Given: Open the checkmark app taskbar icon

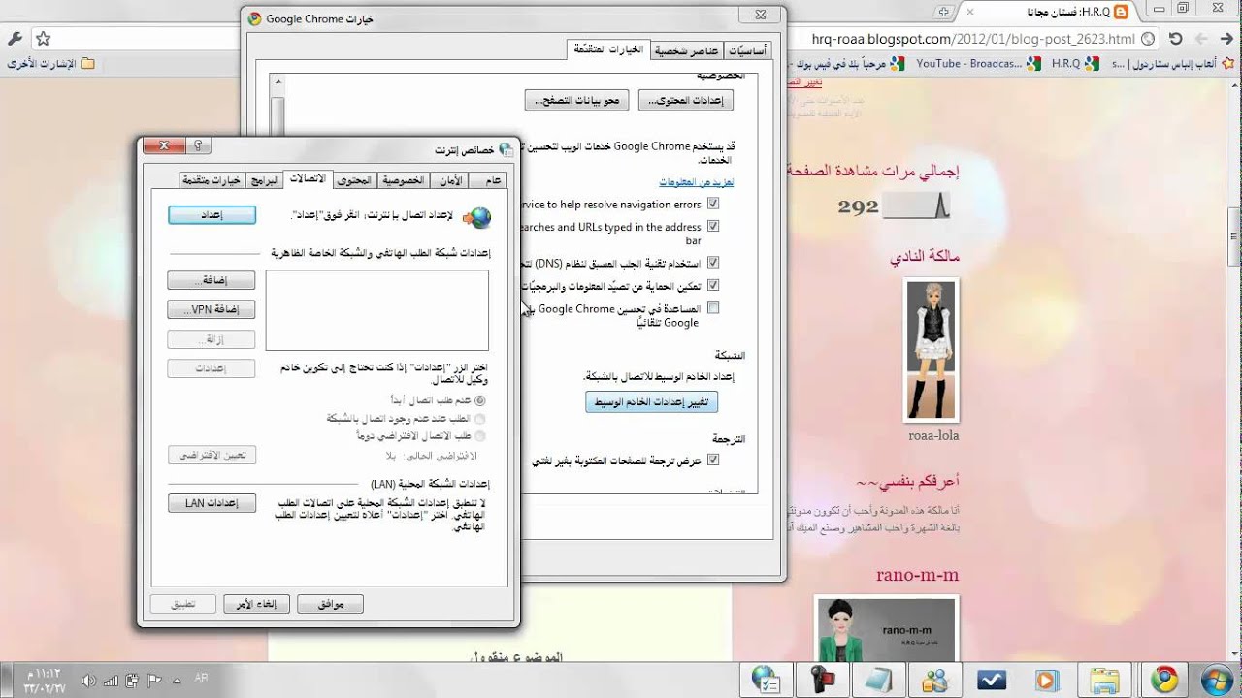Looking at the screenshot, I should [x=992, y=680].
